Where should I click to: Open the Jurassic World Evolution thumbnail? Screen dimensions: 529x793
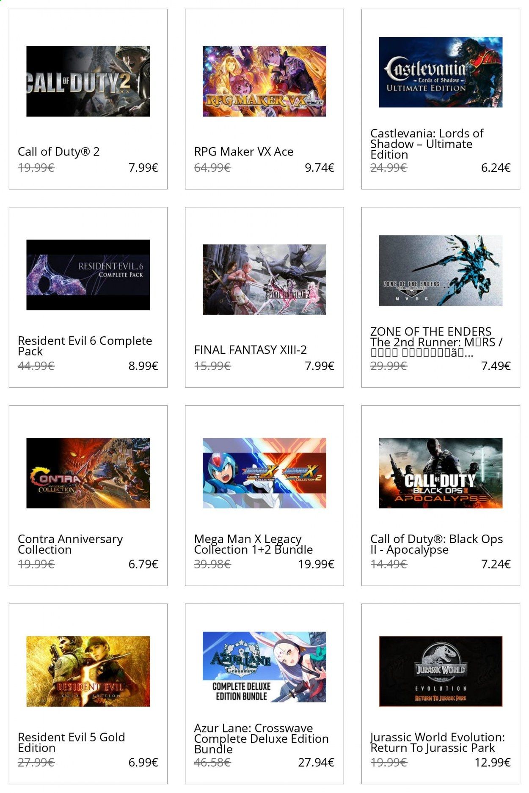441,671
